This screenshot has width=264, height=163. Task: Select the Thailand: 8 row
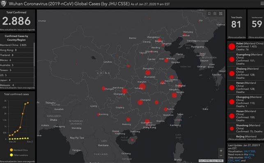point(17,55)
